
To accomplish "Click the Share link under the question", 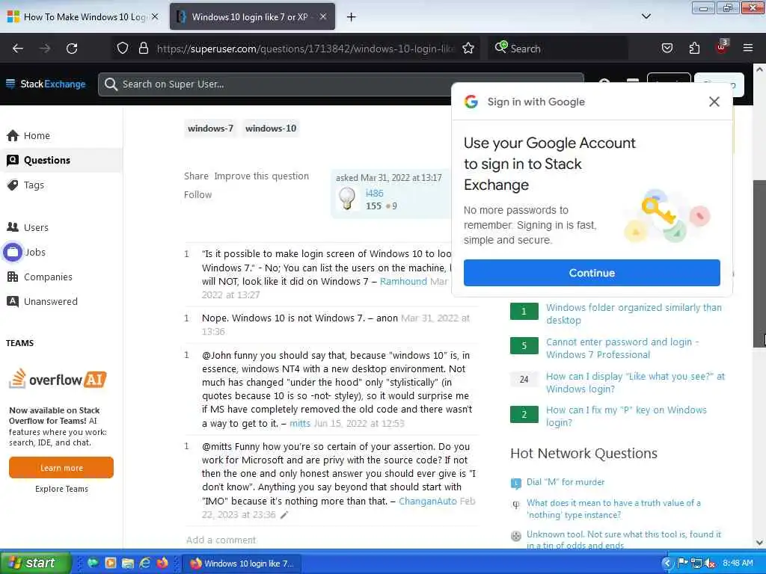I will (x=196, y=176).
